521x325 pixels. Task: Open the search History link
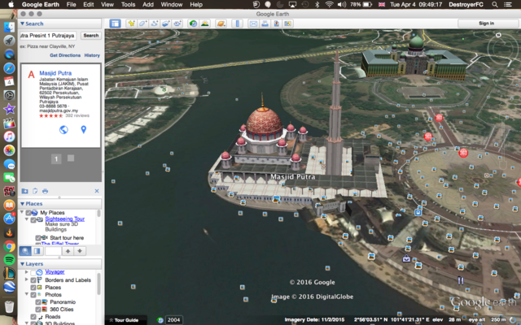92,55
